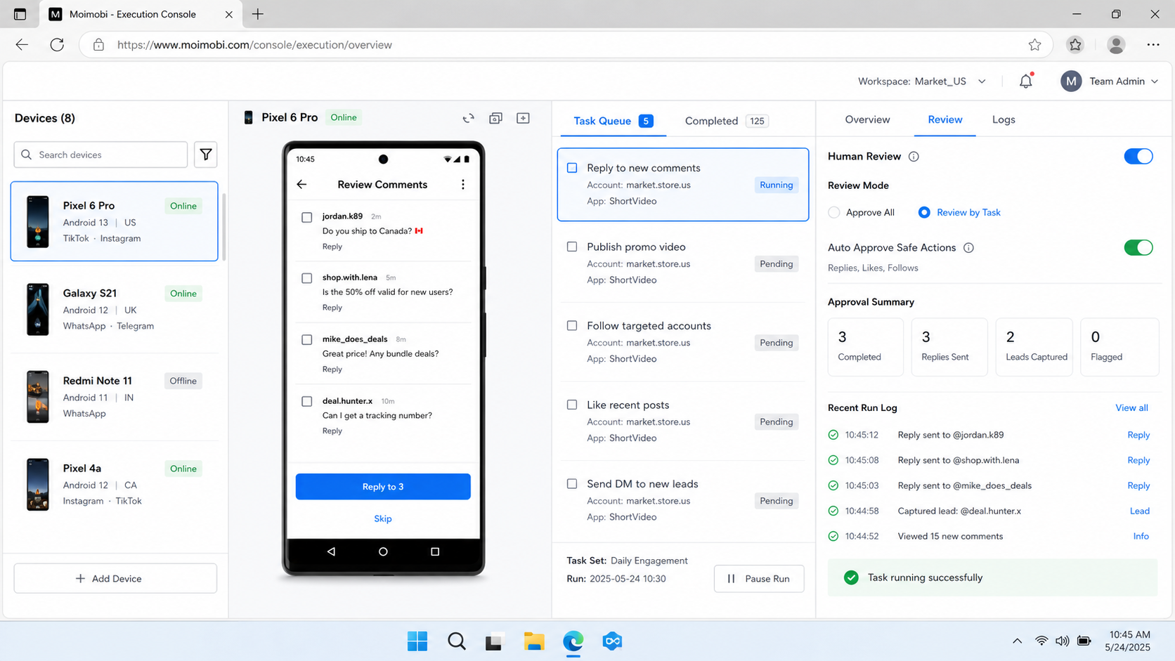Screen dimensions: 1175x661
Task: Click the device filter funnel icon
Action: pyautogui.click(x=206, y=155)
